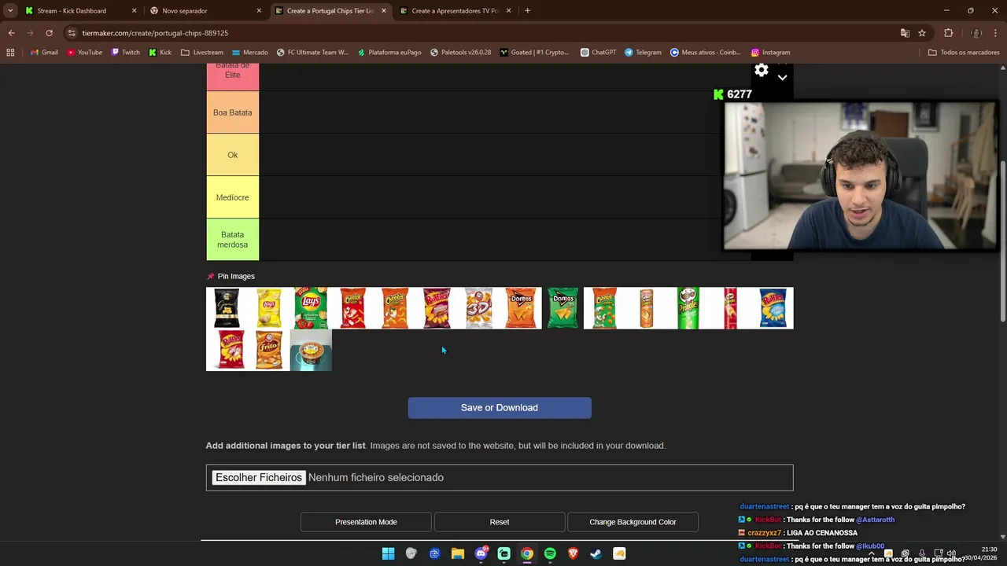Select the black Gourmet chips bag image
Image resolution: width=1007 pixels, height=566 pixels.
point(227,308)
